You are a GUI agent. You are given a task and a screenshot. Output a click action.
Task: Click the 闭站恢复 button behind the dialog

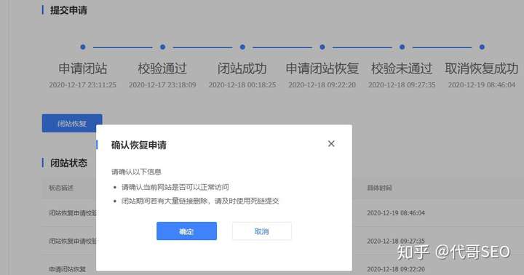click(72, 123)
